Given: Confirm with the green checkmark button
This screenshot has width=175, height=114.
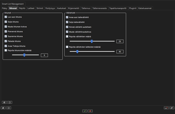Looking at the screenshot, I should tap(85, 111).
